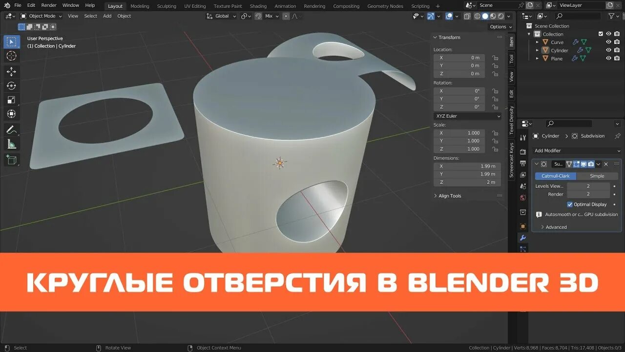Viewport: 625px width, 352px height.
Task: Switch to wireframe viewport shading
Action: 477,16
